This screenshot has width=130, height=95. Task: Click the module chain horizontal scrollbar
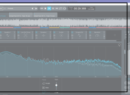(x=58, y=41)
